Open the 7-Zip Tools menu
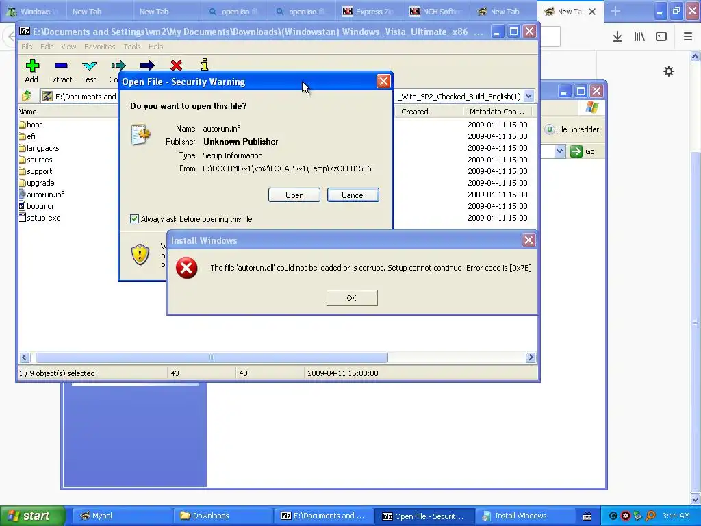Screen dimensions: 701x526 coord(132,47)
